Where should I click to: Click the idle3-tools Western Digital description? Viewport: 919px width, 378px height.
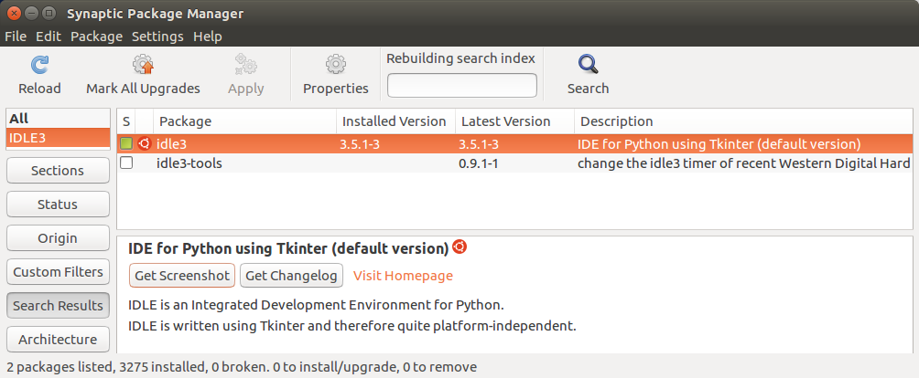(x=744, y=163)
